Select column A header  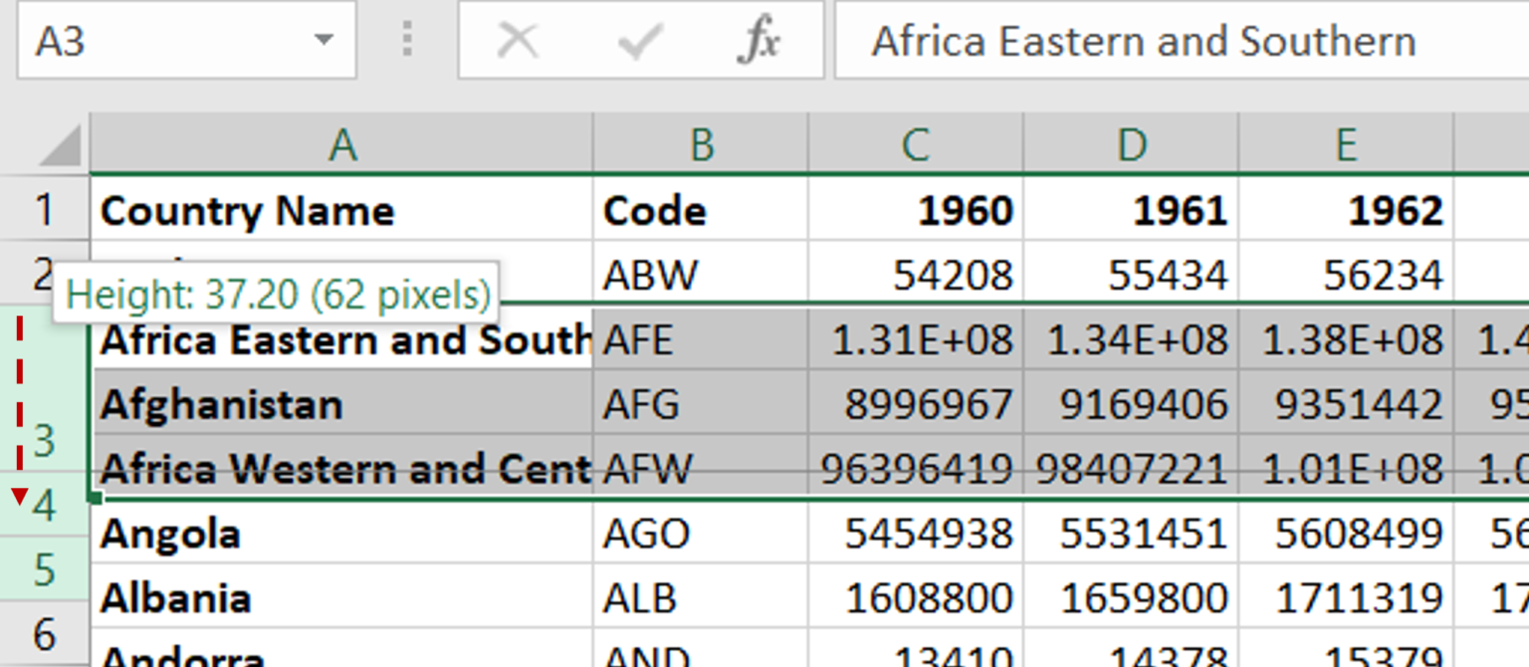coord(343,145)
